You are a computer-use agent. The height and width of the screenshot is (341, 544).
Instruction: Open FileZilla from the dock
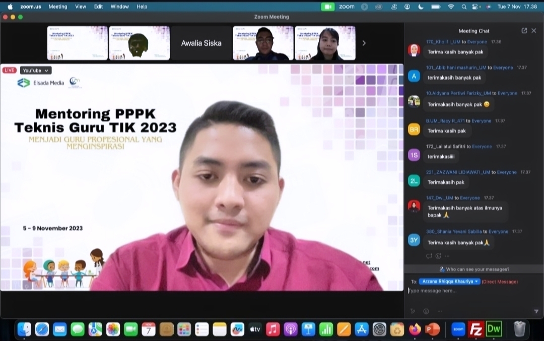tap(475, 329)
